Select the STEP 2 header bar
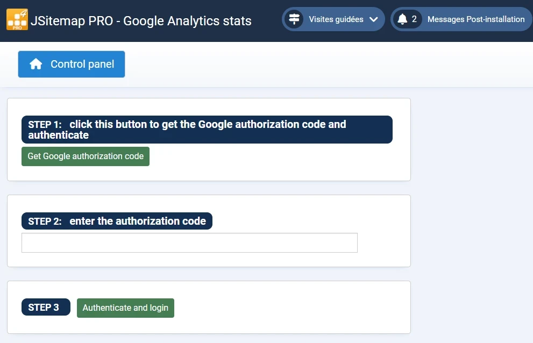The width and height of the screenshot is (533, 343). coord(116,221)
